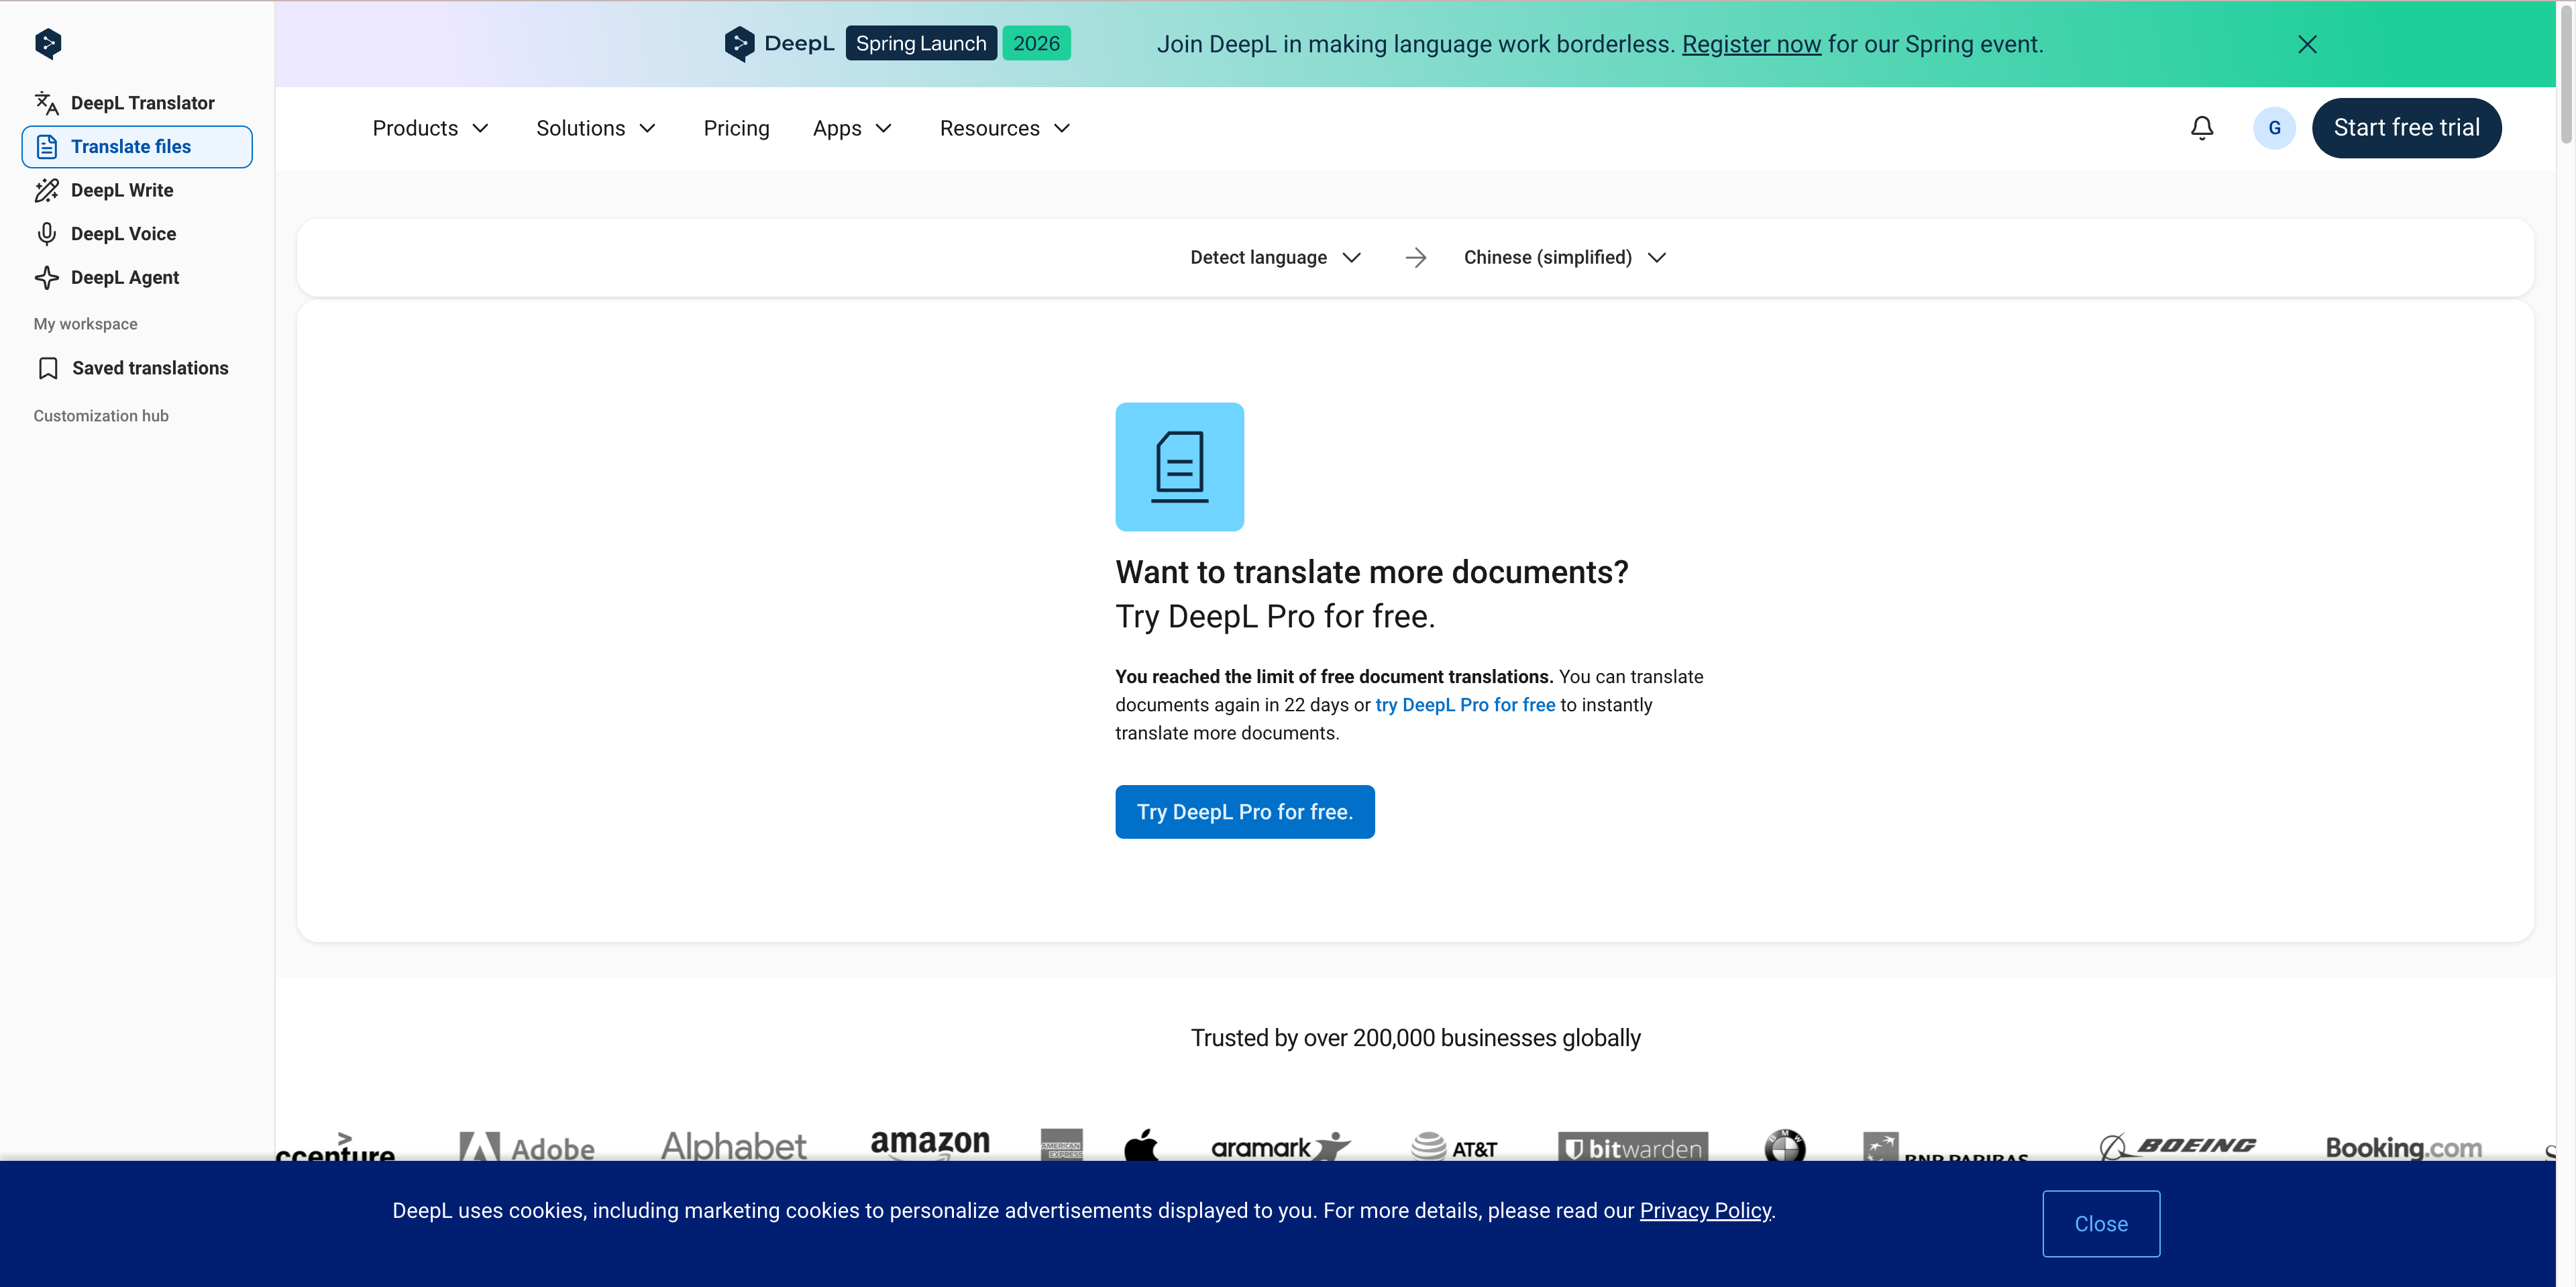Expand the Products menu
Screen dimensions: 2576x1287
(x=430, y=128)
